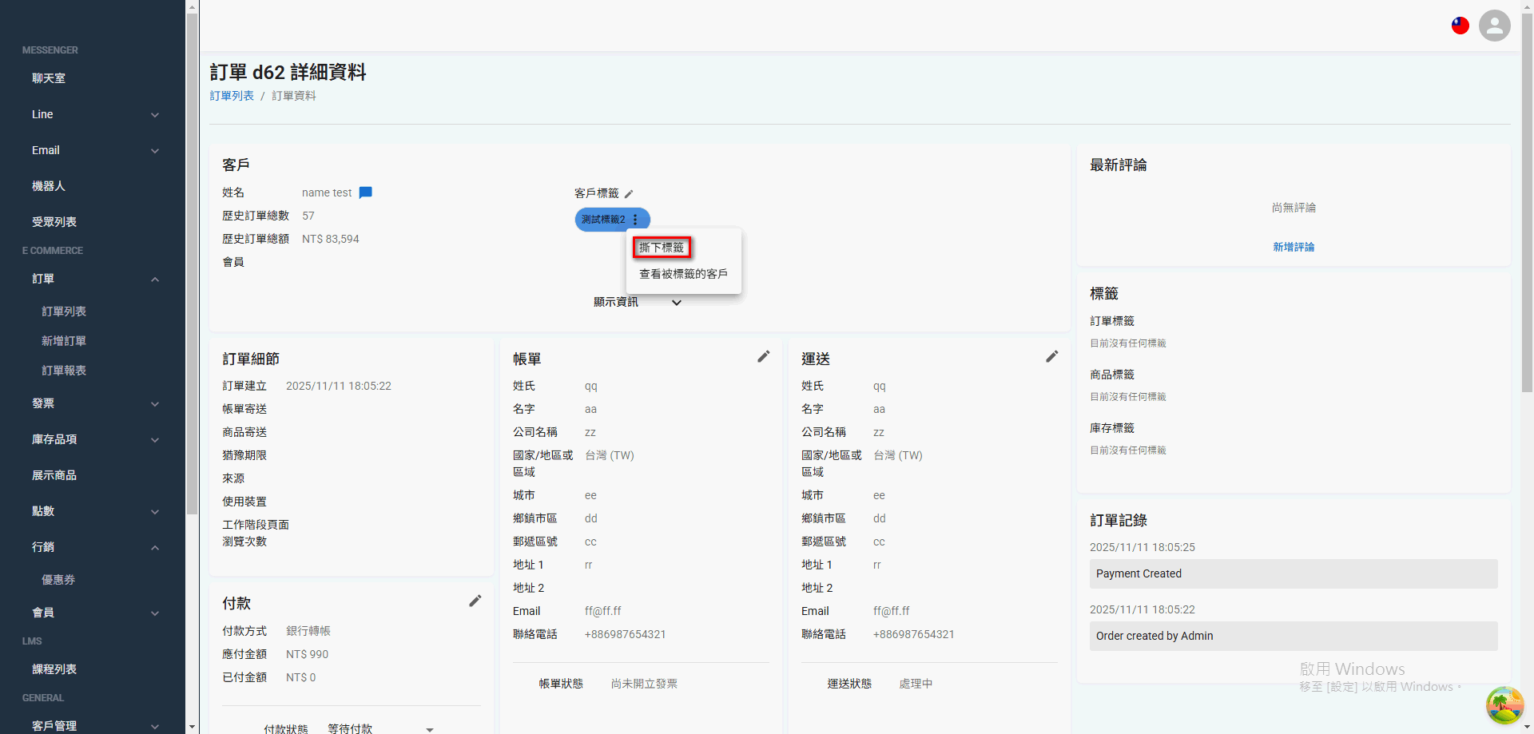The height and width of the screenshot is (734, 1534).
Task: Click 應付金額 value NT$ 990
Action: [x=308, y=654]
